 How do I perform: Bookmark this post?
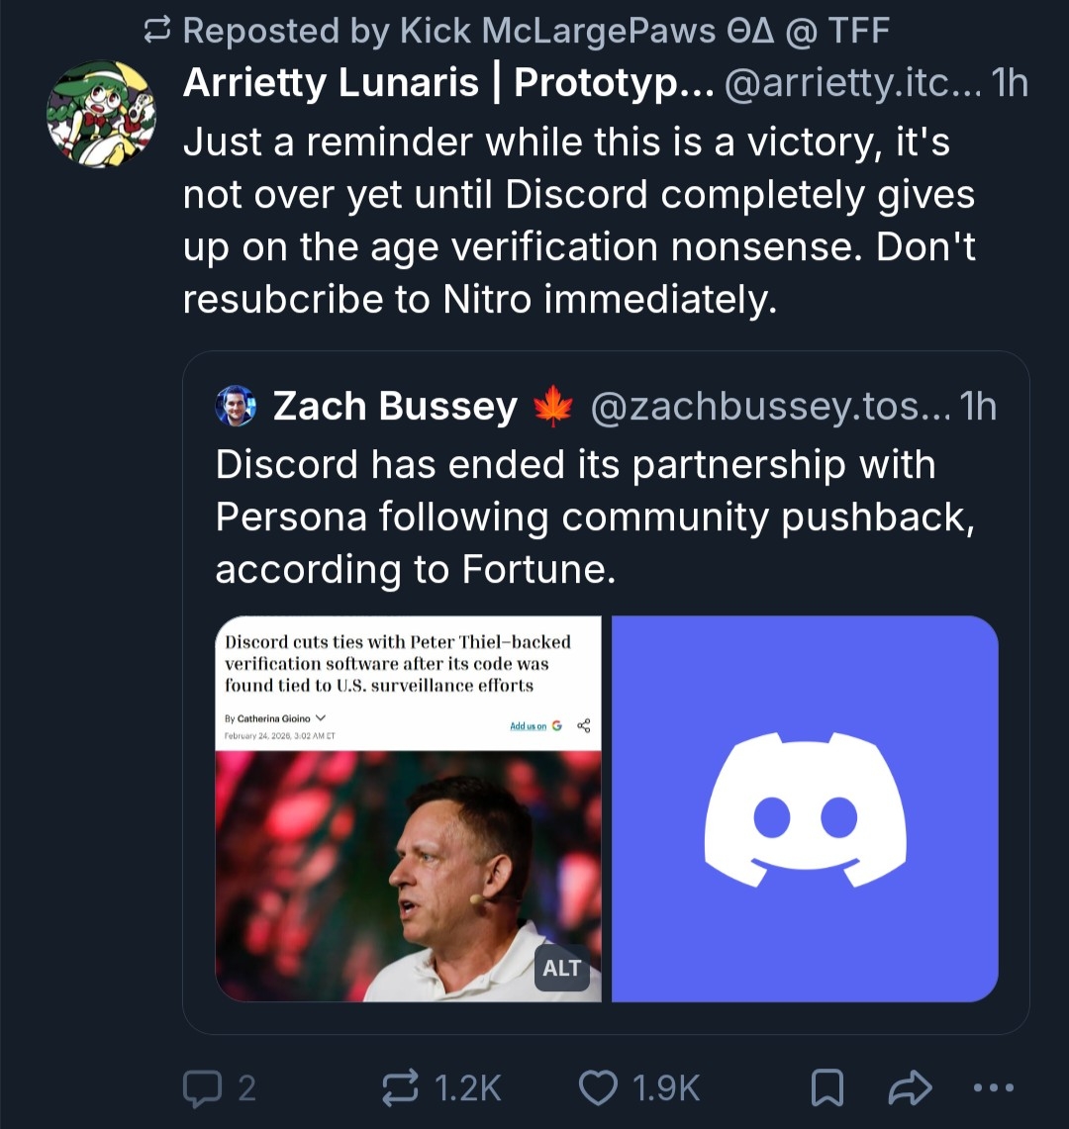826,1088
